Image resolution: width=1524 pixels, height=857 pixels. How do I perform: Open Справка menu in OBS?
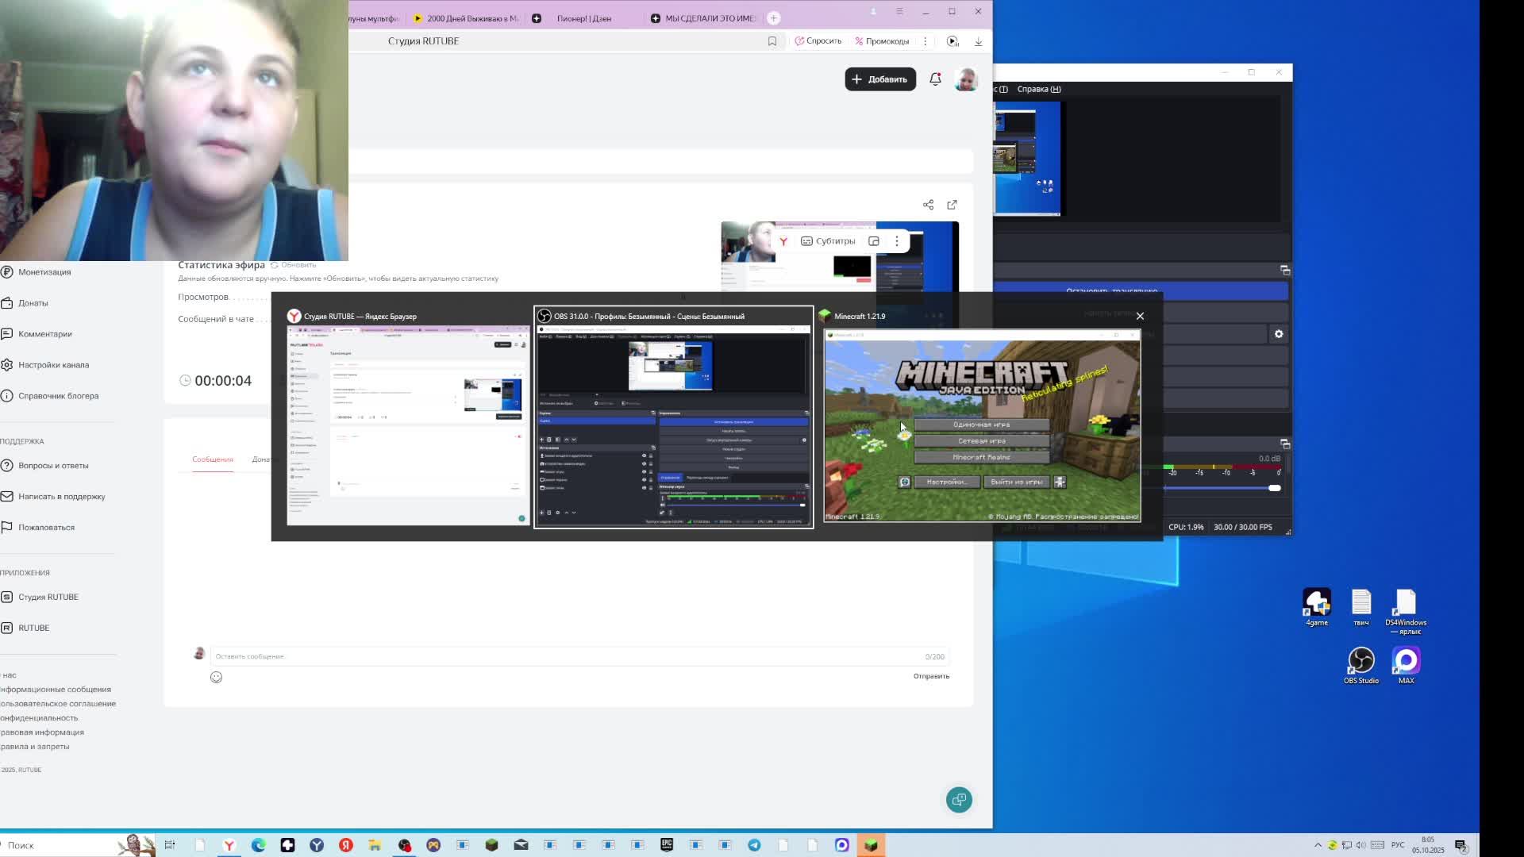pyautogui.click(x=1038, y=89)
